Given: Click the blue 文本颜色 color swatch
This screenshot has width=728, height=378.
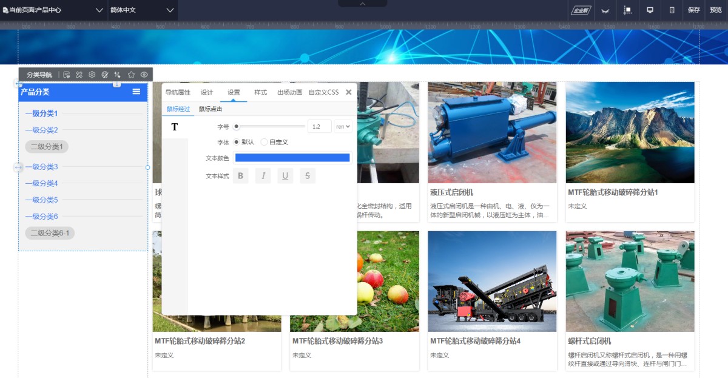Looking at the screenshot, I should click(292, 158).
